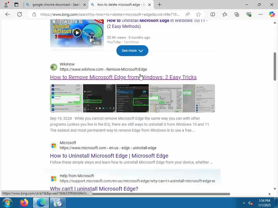Close the google chrome download tab
The height and width of the screenshot is (208, 278).
click(x=85, y=5)
